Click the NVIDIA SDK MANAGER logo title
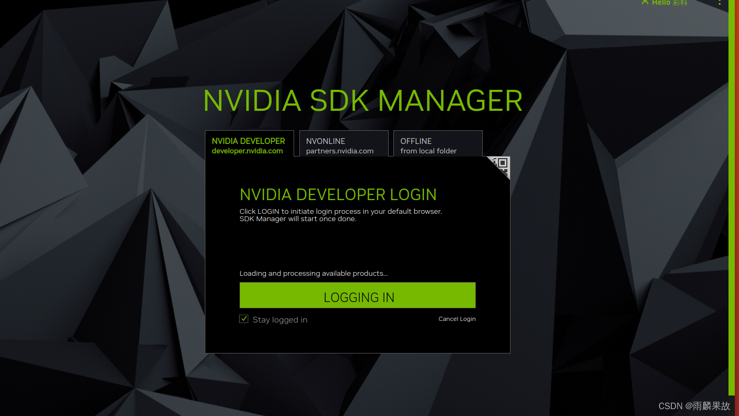The width and height of the screenshot is (739, 416). [362, 100]
